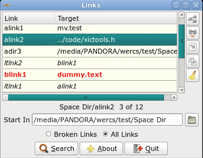The image size is (203, 158).
Task: Minimize the Links window
Action: click(176, 5)
